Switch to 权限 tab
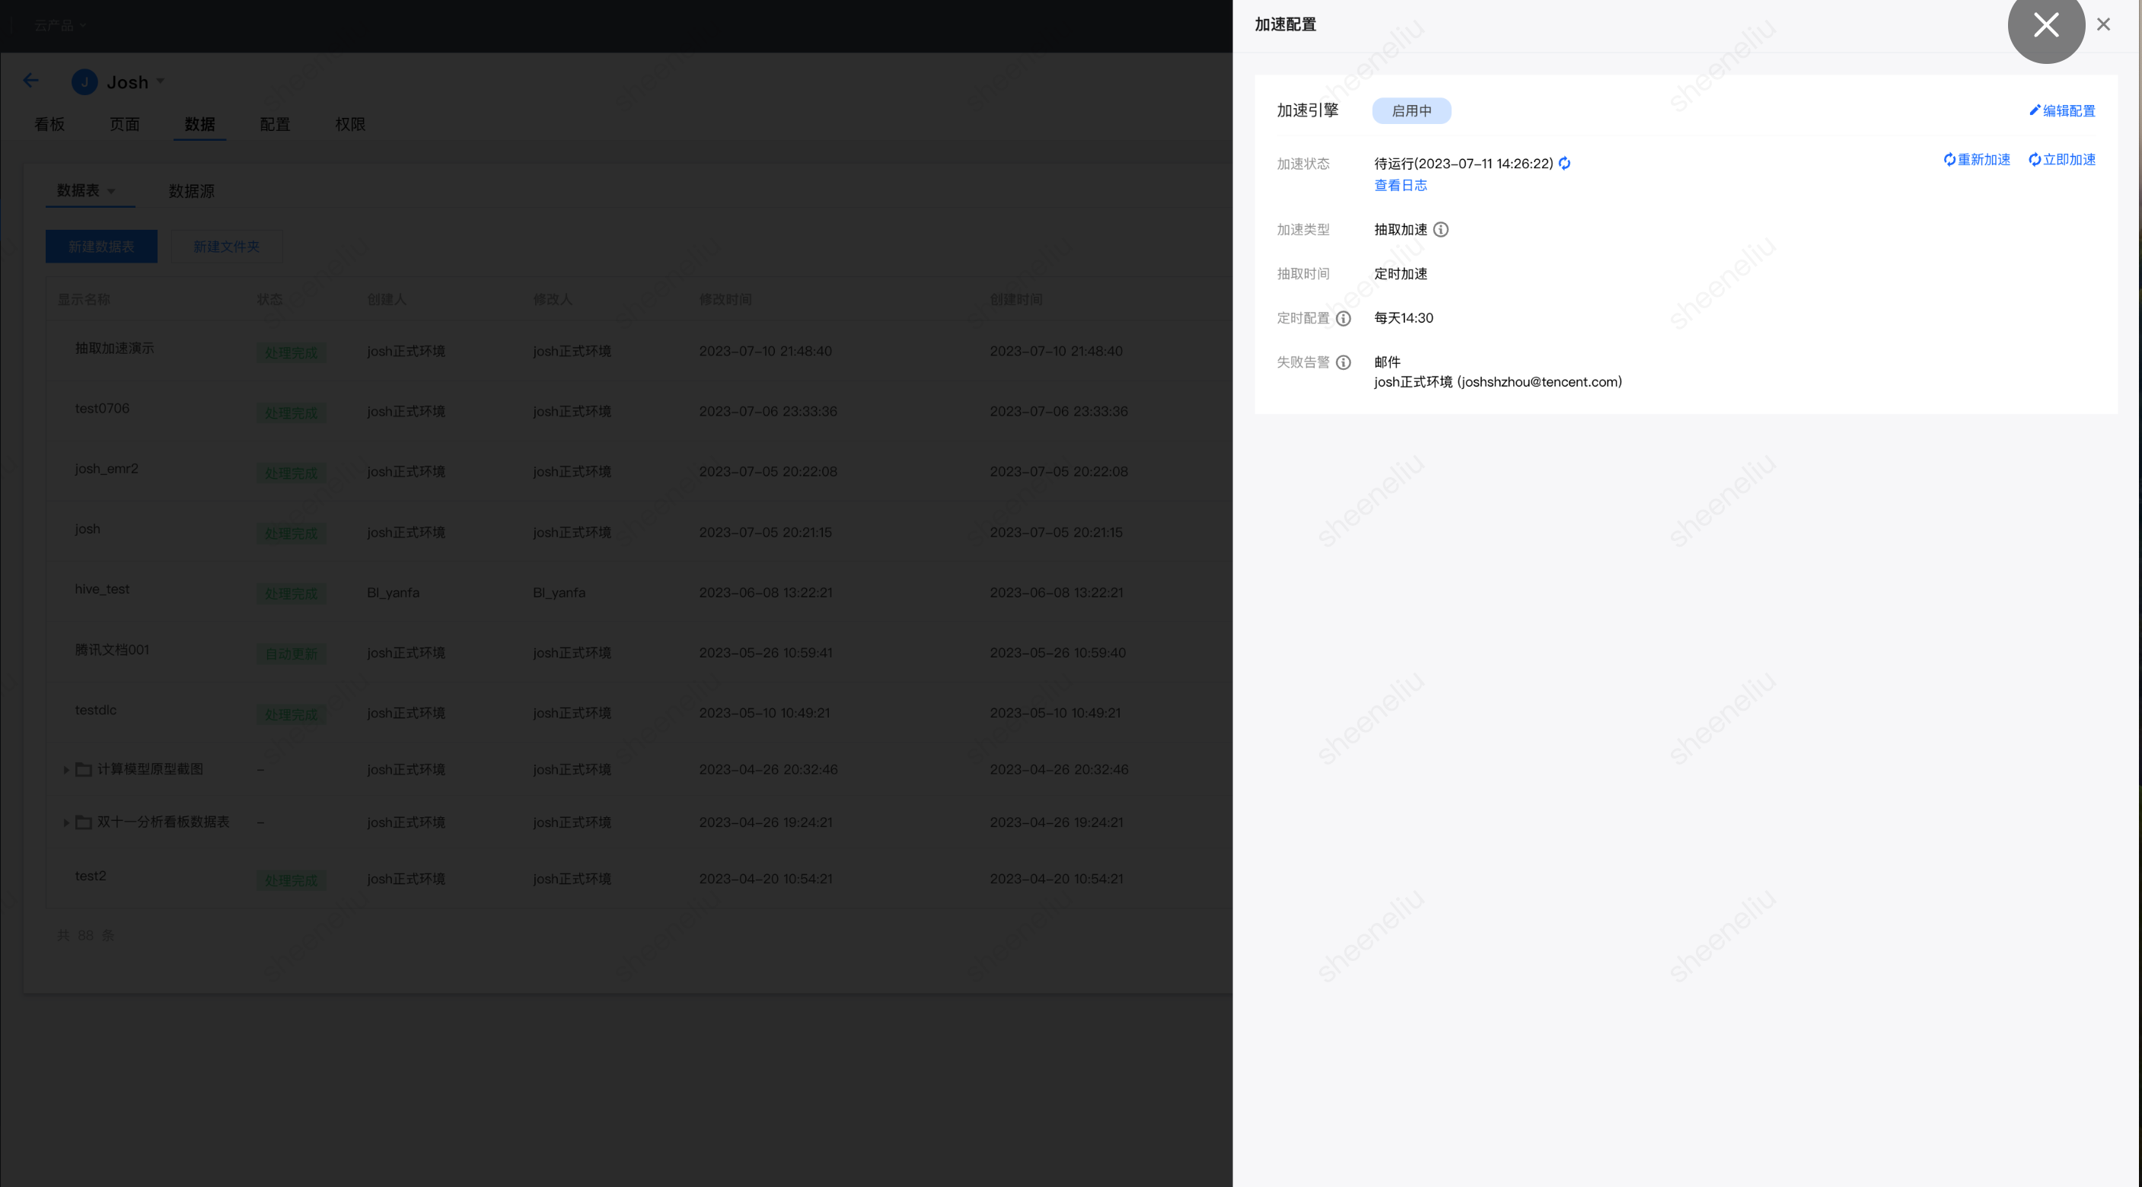The height and width of the screenshot is (1187, 2142). click(x=350, y=124)
